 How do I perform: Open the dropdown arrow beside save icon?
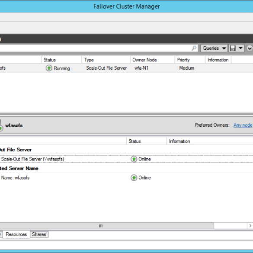coord(240,48)
